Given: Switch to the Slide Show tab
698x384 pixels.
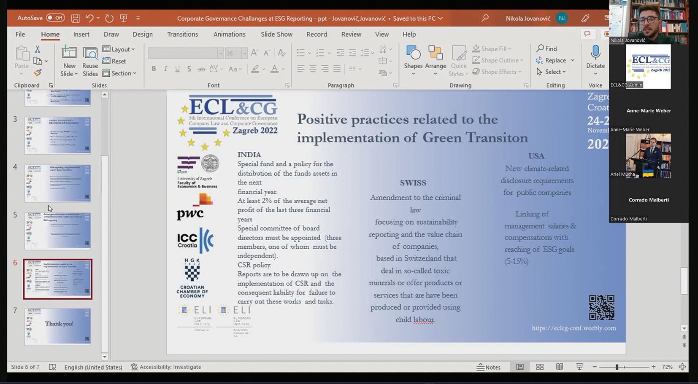Looking at the screenshot, I should 276,34.
